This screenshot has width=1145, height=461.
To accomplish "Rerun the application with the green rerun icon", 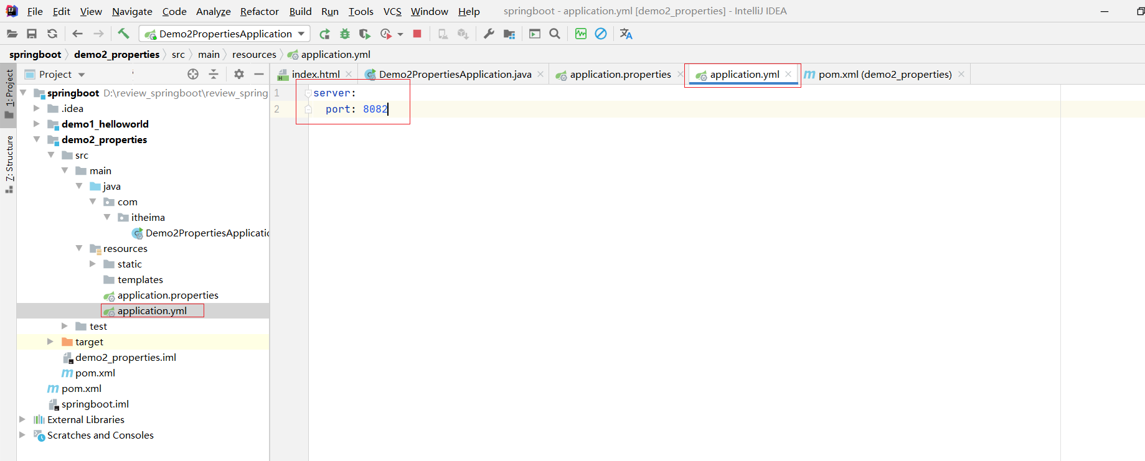I will (324, 34).
